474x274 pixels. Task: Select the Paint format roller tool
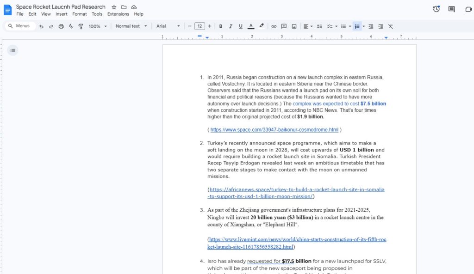pyautogui.click(x=81, y=26)
